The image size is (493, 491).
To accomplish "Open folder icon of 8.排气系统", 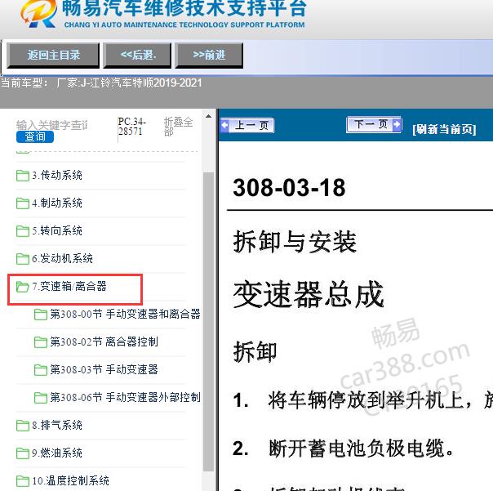I will 23,425.
